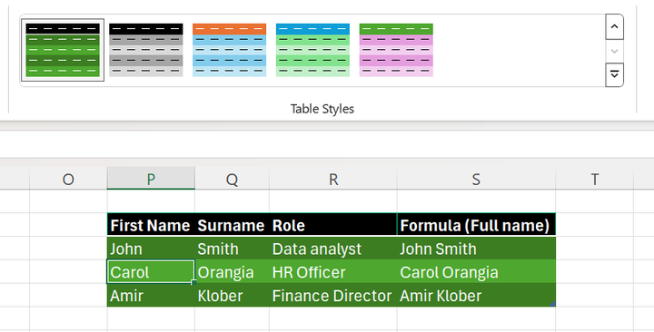Select the Carol Orangia full name cell

coord(476,271)
